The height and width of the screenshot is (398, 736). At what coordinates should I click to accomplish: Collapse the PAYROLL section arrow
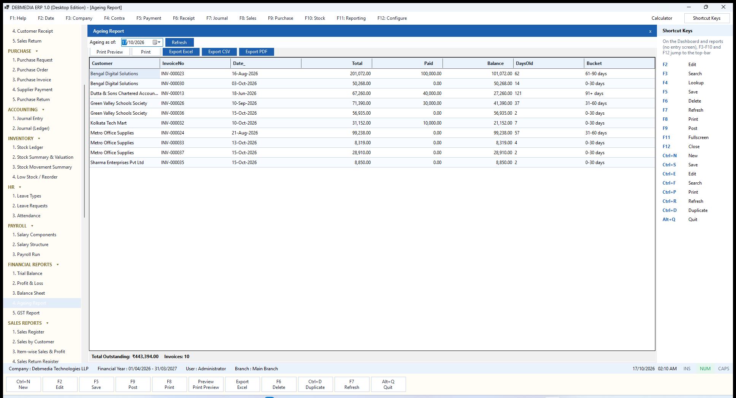pyautogui.click(x=32, y=226)
